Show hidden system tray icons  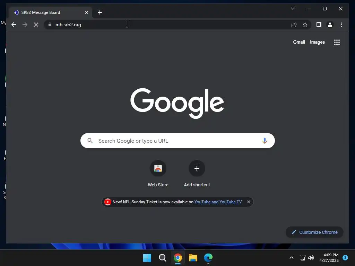tap(291, 258)
